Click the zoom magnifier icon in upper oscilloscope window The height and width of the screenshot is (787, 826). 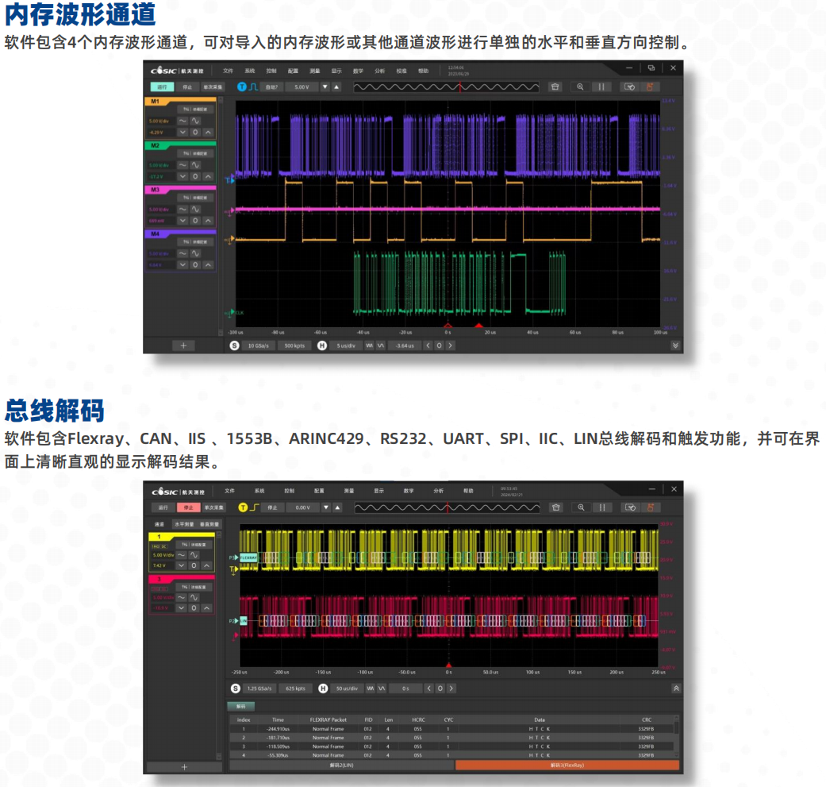tap(580, 87)
